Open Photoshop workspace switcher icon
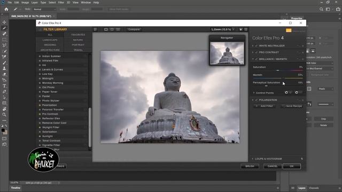 [328, 9]
